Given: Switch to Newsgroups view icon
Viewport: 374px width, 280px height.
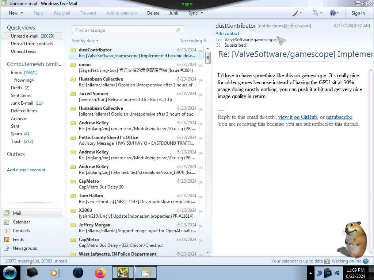Looking at the screenshot, I should 7,248.
